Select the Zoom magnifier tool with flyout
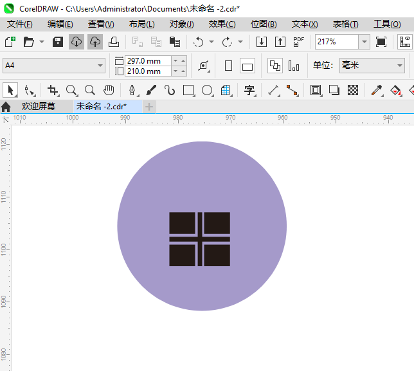This screenshot has height=371, width=414. click(x=71, y=90)
